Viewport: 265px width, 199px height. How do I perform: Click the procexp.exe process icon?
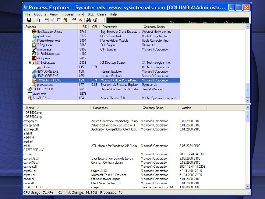[34, 85]
